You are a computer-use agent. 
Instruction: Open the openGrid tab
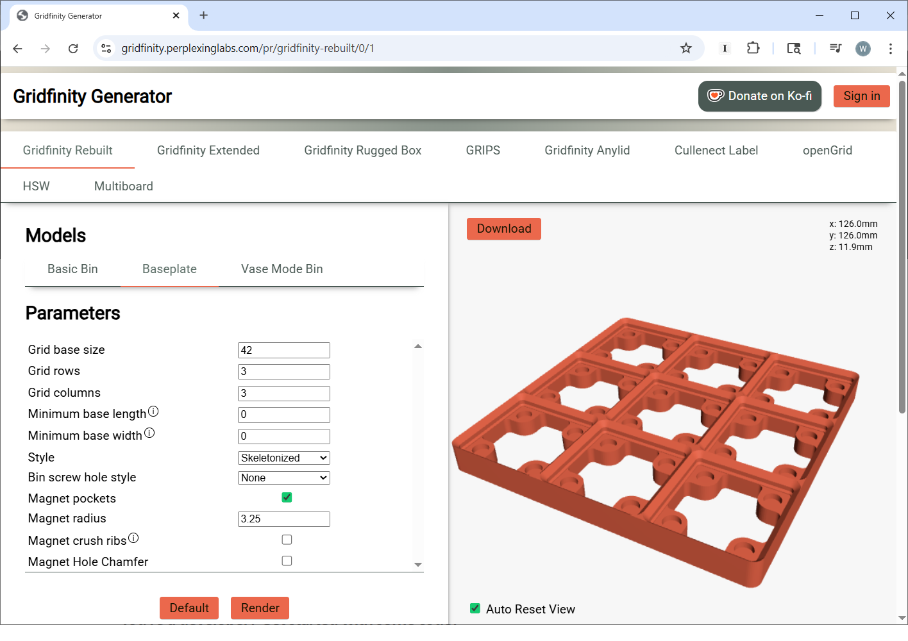pyautogui.click(x=827, y=151)
